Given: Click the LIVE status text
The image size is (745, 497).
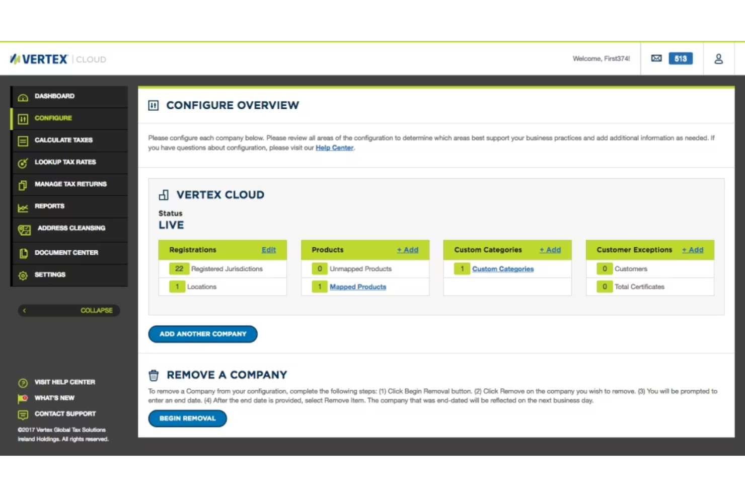Looking at the screenshot, I should click(171, 225).
